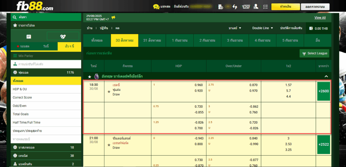Click the ค้นหา search field
This screenshot has height=167, width=346.
click(x=46, y=17)
